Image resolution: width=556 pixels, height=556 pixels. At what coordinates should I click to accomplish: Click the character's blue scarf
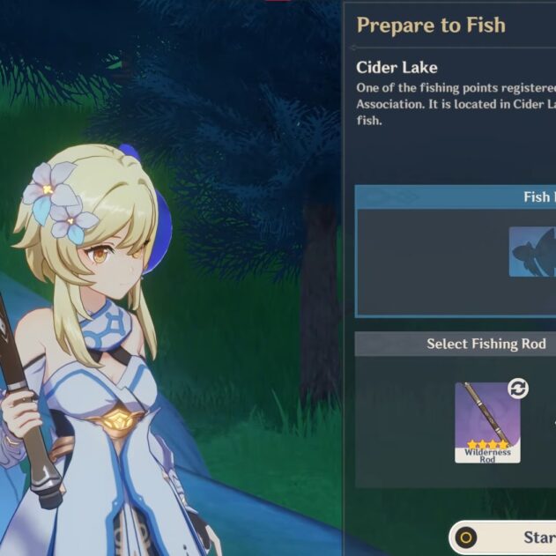point(107,326)
